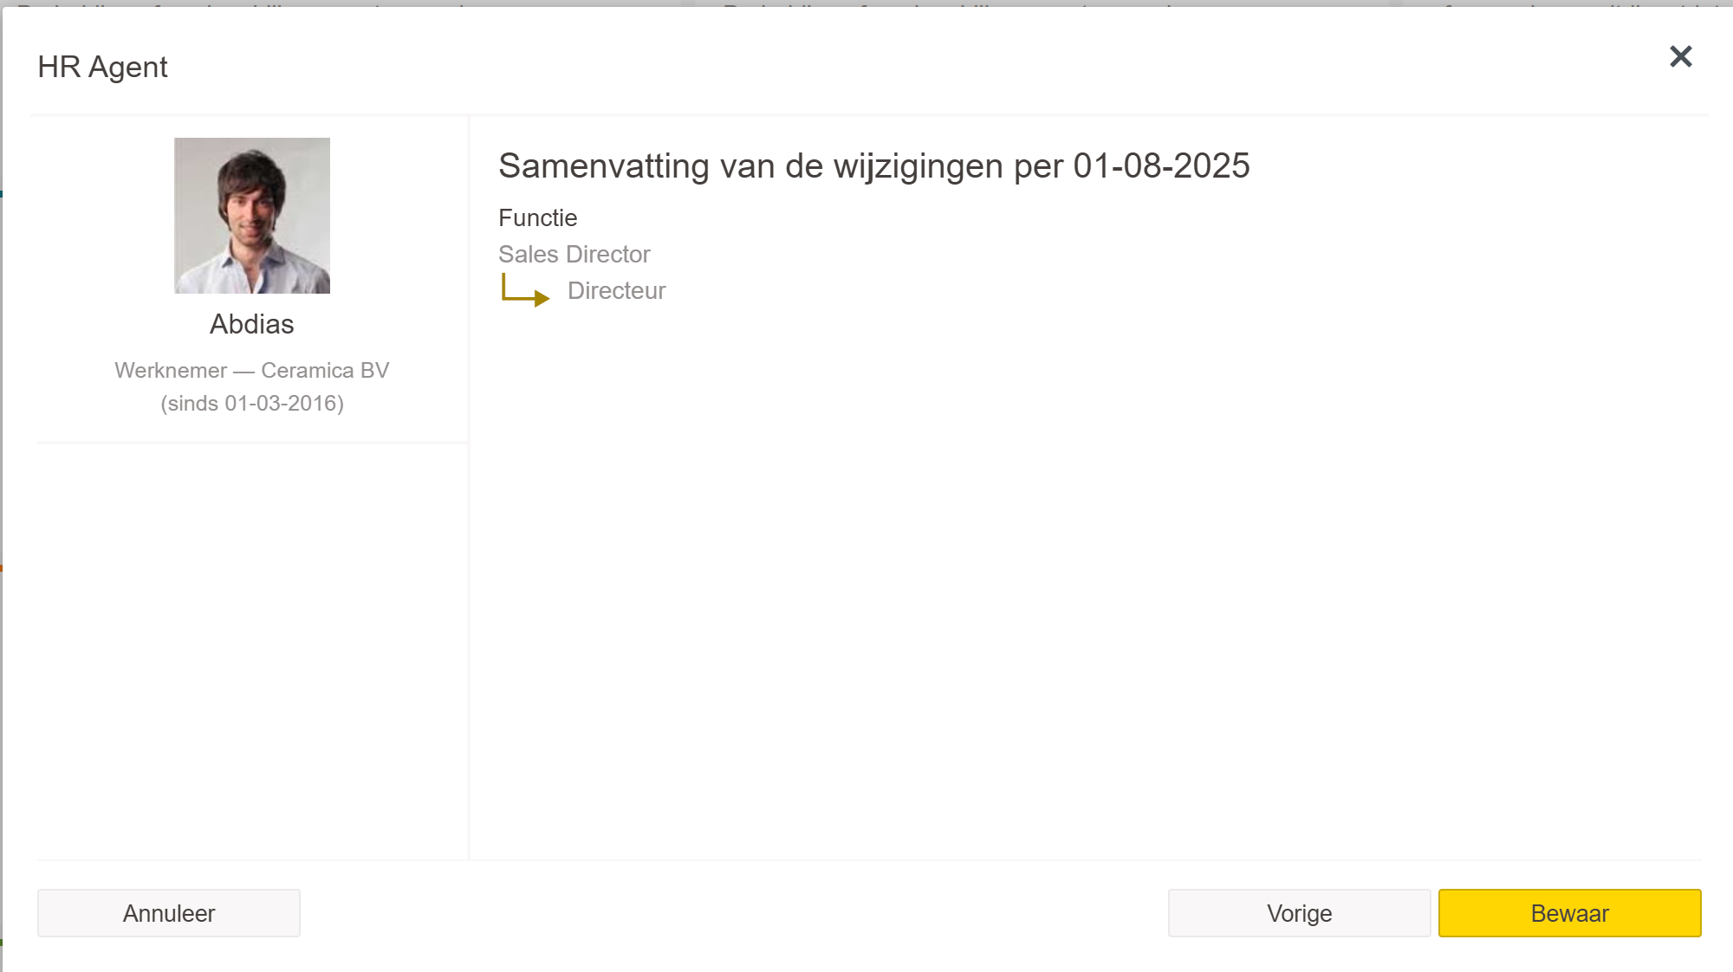Go back with the Vorige button
Image resolution: width=1733 pixels, height=972 pixels.
(x=1299, y=913)
